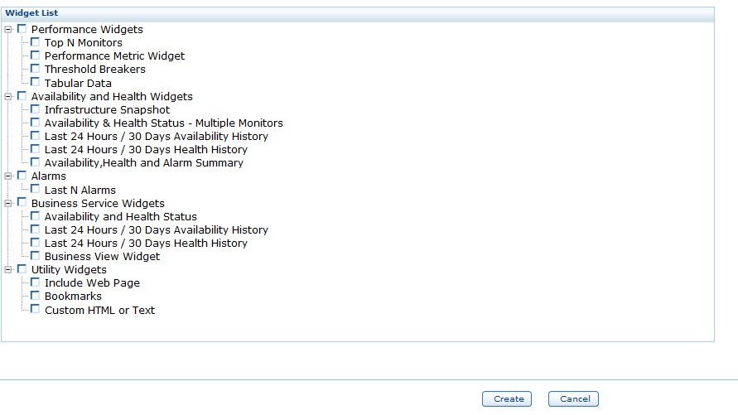Viewport: 738px width, 415px height.
Task: Click the Include Web Page label
Action: pos(92,282)
